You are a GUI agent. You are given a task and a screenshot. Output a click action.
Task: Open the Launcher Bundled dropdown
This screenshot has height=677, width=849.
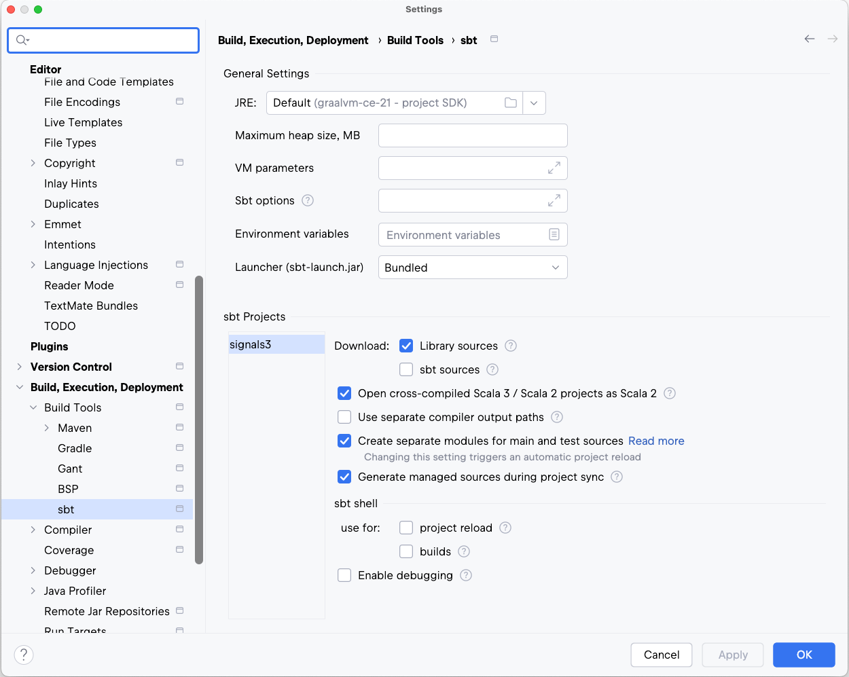click(x=472, y=267)
